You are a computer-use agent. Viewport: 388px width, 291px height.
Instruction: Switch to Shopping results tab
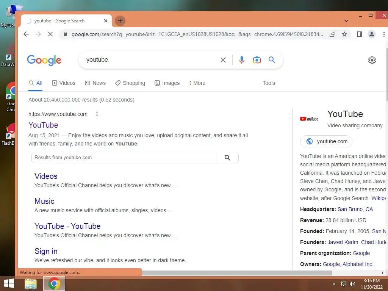pos(130,83)
